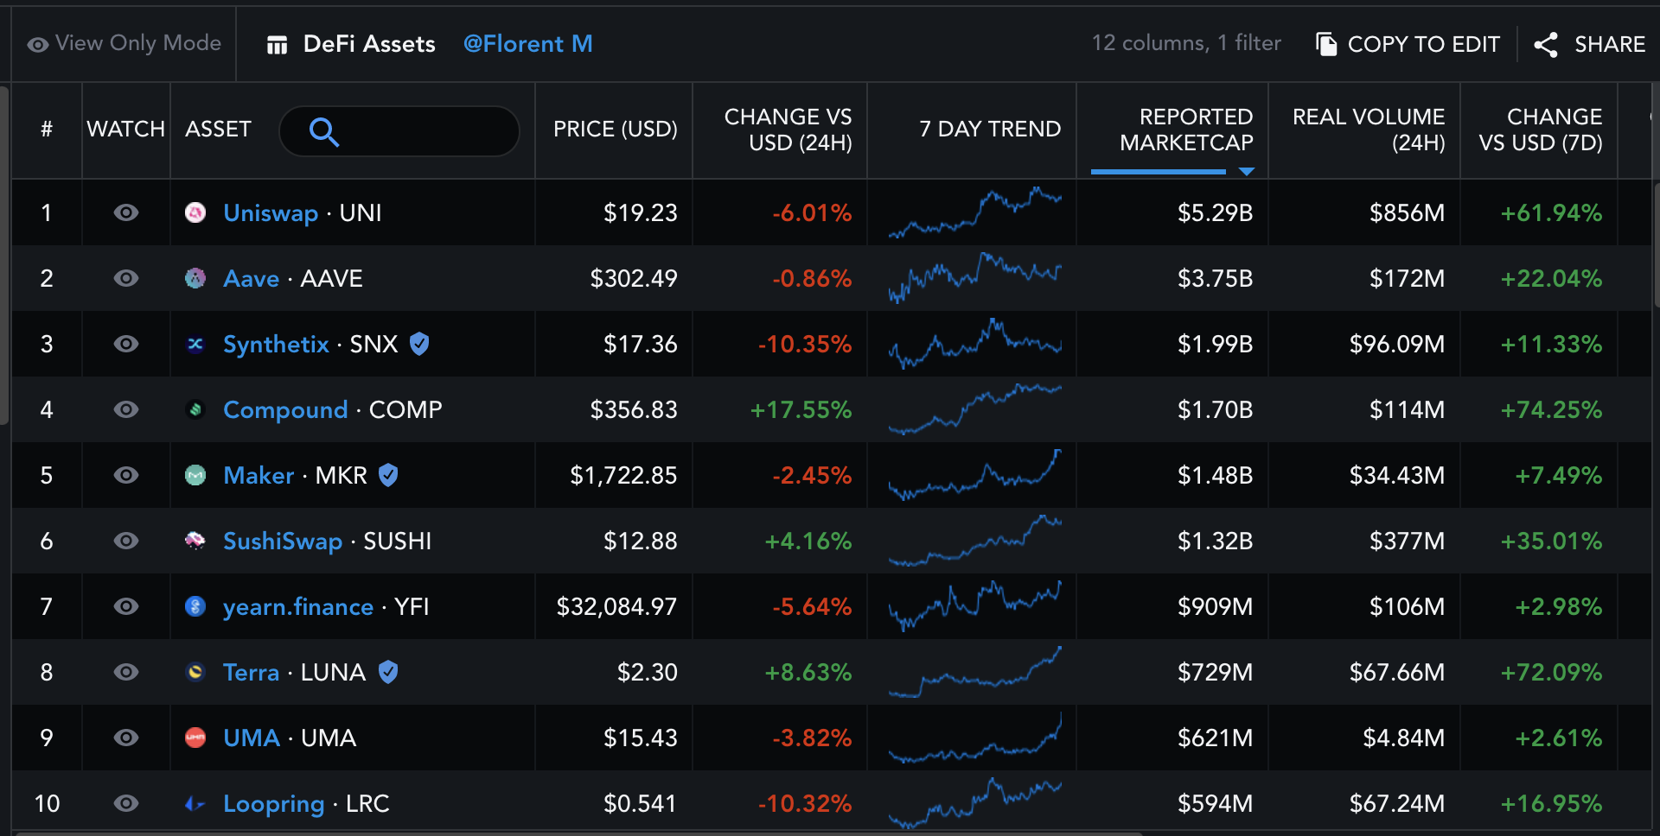The height and width of the screenshot is (836, 1660).
Task: Click the Maker coin logo icon
Action: pos(195,475)
